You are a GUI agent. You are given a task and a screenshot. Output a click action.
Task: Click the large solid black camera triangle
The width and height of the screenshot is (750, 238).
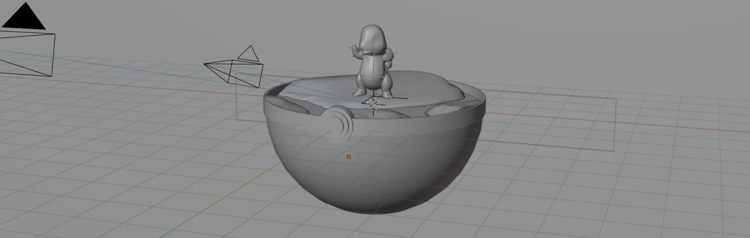pyautogui.click(x=24, y=17)
